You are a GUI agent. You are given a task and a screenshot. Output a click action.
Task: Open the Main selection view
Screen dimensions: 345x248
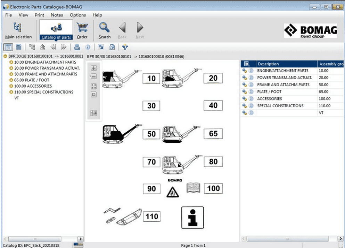coord(18,30)
